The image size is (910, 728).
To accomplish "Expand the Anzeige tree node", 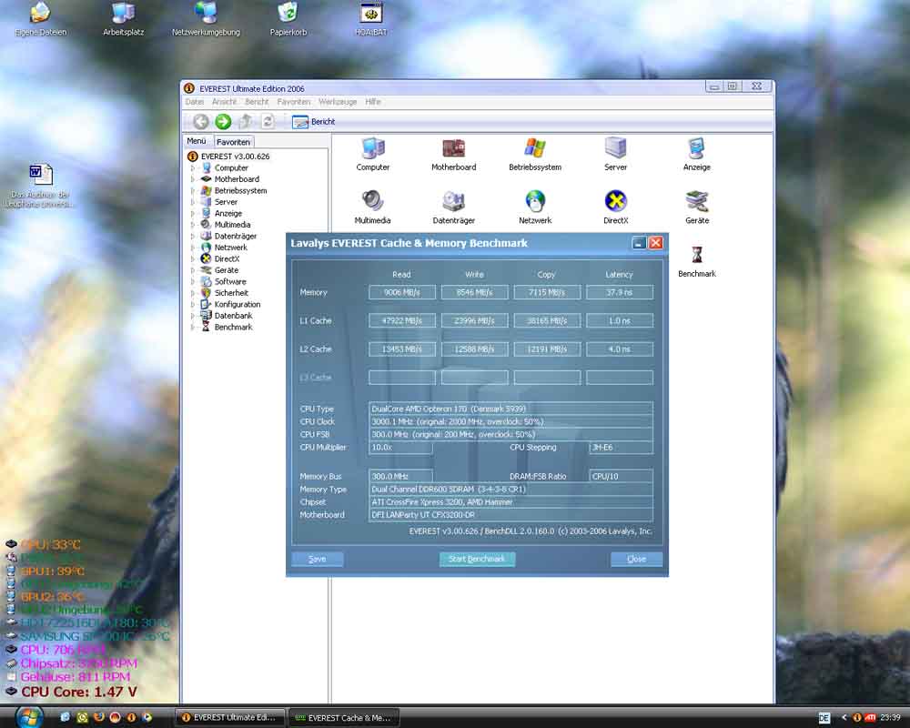I will pyautogui.click(x=193, y=213).
